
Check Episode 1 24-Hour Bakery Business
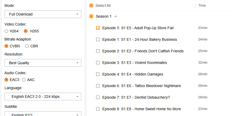click(98, 39)
